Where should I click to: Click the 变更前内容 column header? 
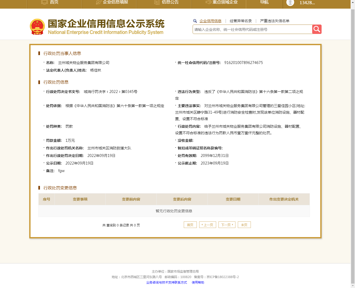[x=131, y=199]
